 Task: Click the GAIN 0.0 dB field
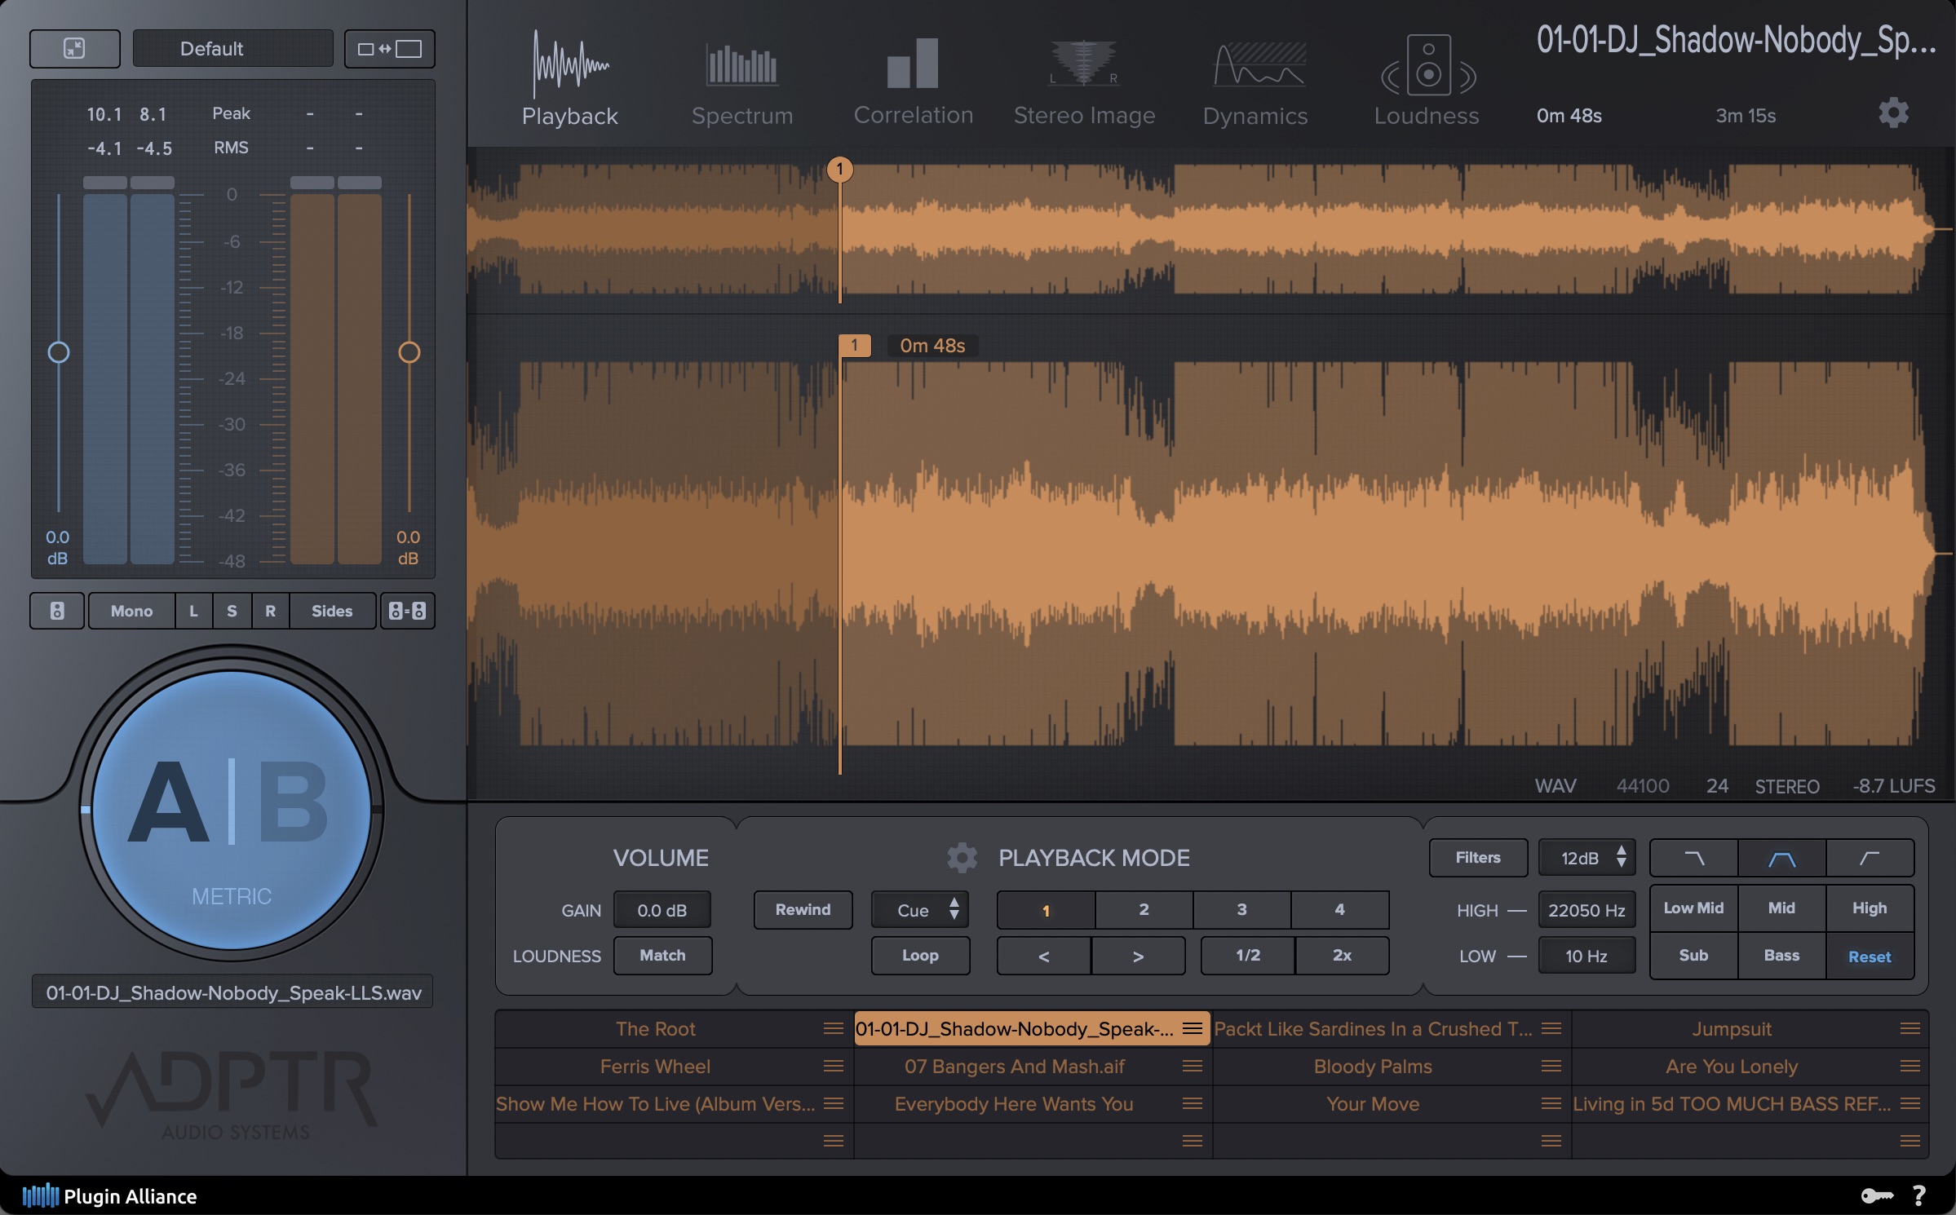coord(662,910)
